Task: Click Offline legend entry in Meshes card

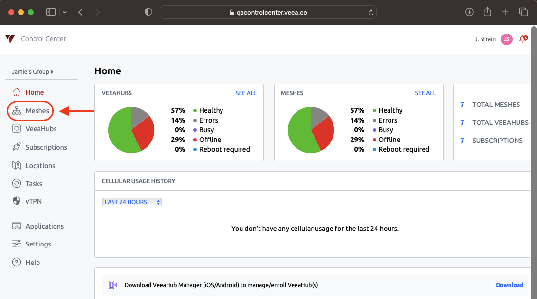Action: 386,140
